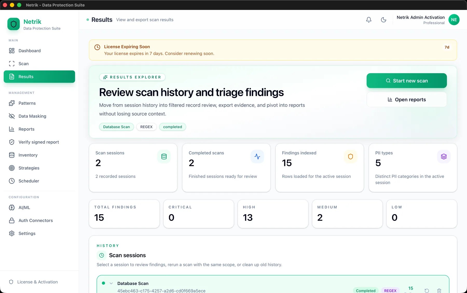Click the Results Explorer badge
Viewport: 467px width, 293px height.
[x=132, y=77]
